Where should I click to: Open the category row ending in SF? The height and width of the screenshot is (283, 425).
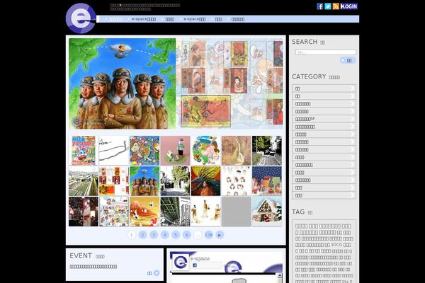324,119
